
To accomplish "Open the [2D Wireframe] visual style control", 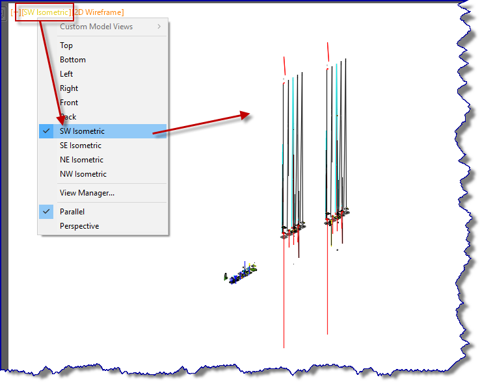I will (99, 12).
